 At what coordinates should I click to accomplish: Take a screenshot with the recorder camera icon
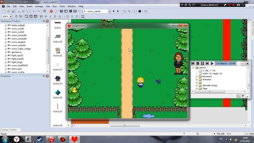click(x=238, y=5)
